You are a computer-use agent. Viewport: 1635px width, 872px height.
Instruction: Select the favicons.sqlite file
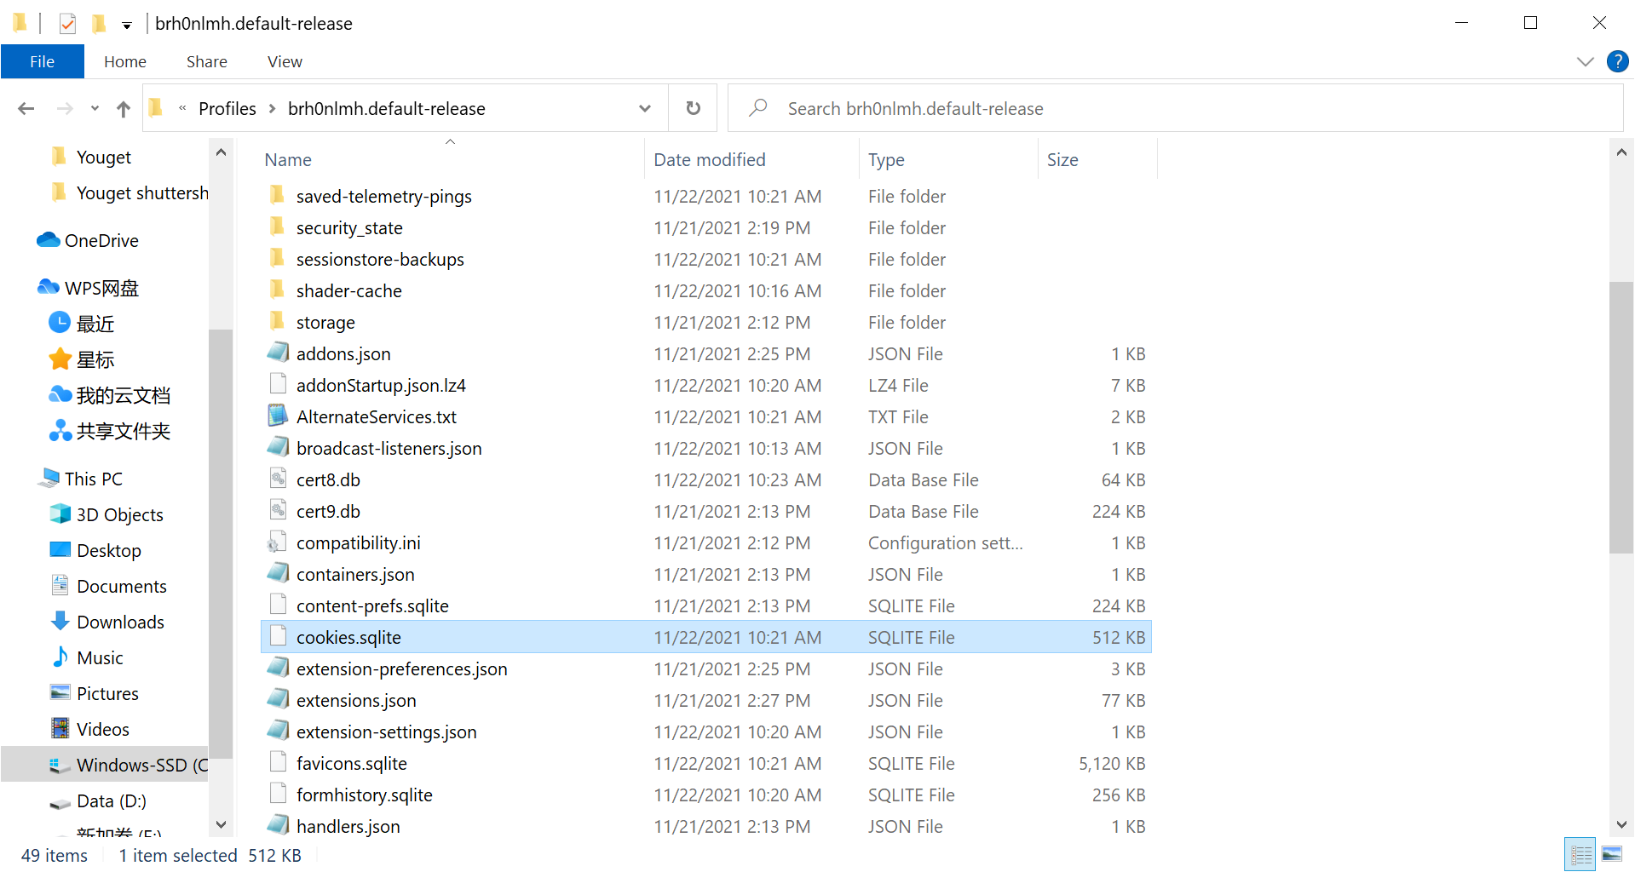[351, 764]
